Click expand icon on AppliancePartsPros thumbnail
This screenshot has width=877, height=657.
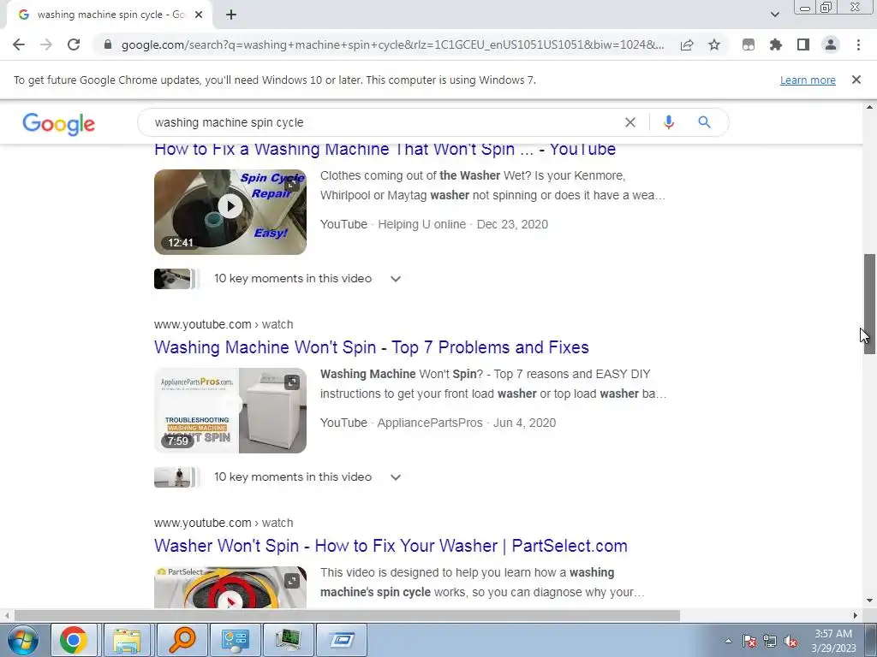[x=292, y=382]
